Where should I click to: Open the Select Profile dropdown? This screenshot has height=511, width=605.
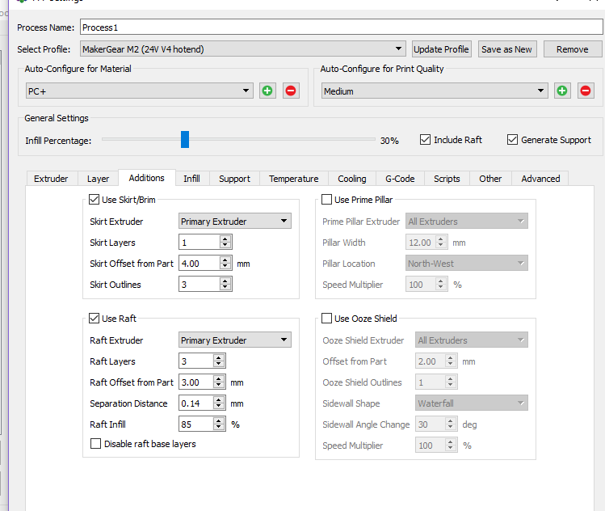[x=242, y=49]
